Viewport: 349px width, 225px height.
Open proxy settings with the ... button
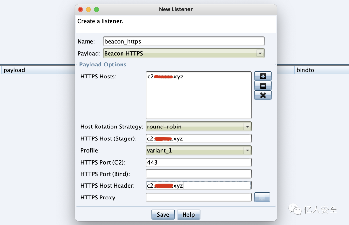pyautogui.click(x=262, y=198)
